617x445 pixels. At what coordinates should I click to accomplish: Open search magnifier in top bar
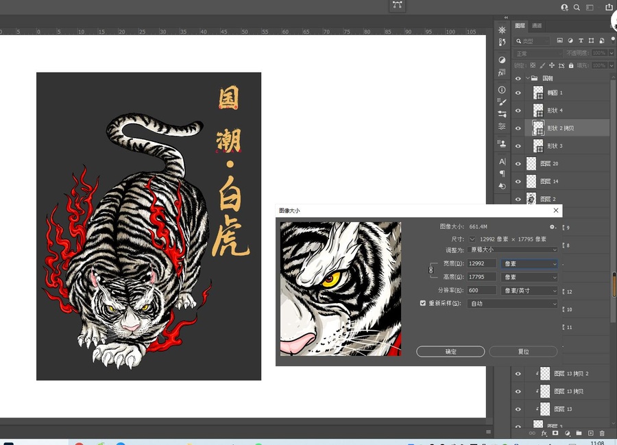(x=577, y=8)
